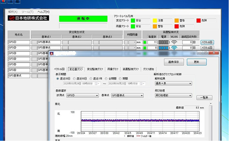Image resolution: width=229 pixels, height=141 pixels.
Task: Select the GPS③ site name cell
Action: pos(19,53)
